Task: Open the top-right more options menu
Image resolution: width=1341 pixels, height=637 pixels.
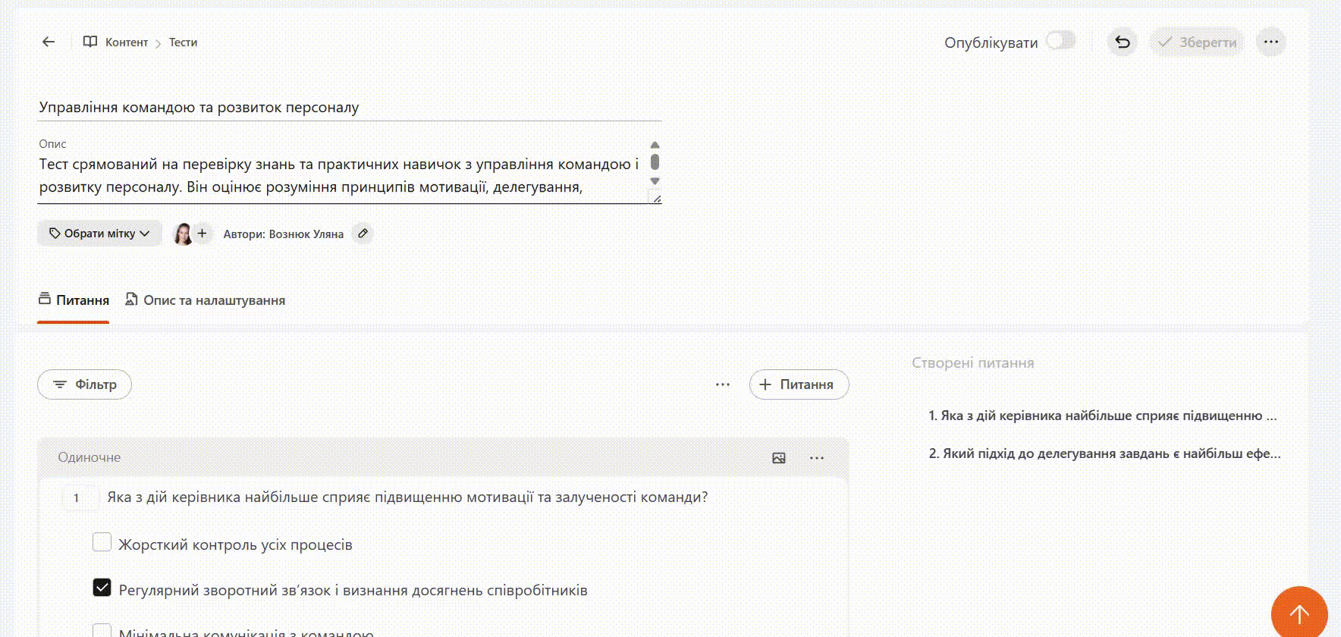Action: coord(1271,42)
